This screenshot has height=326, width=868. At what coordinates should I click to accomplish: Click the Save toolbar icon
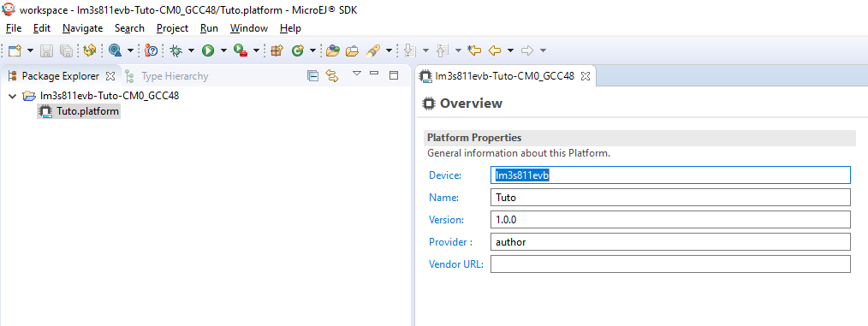click(x=47, y=50)
